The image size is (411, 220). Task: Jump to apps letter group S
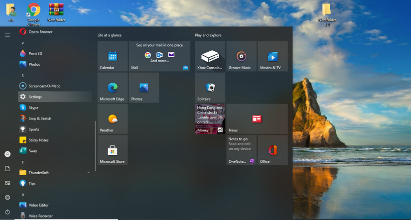(23, 76)
